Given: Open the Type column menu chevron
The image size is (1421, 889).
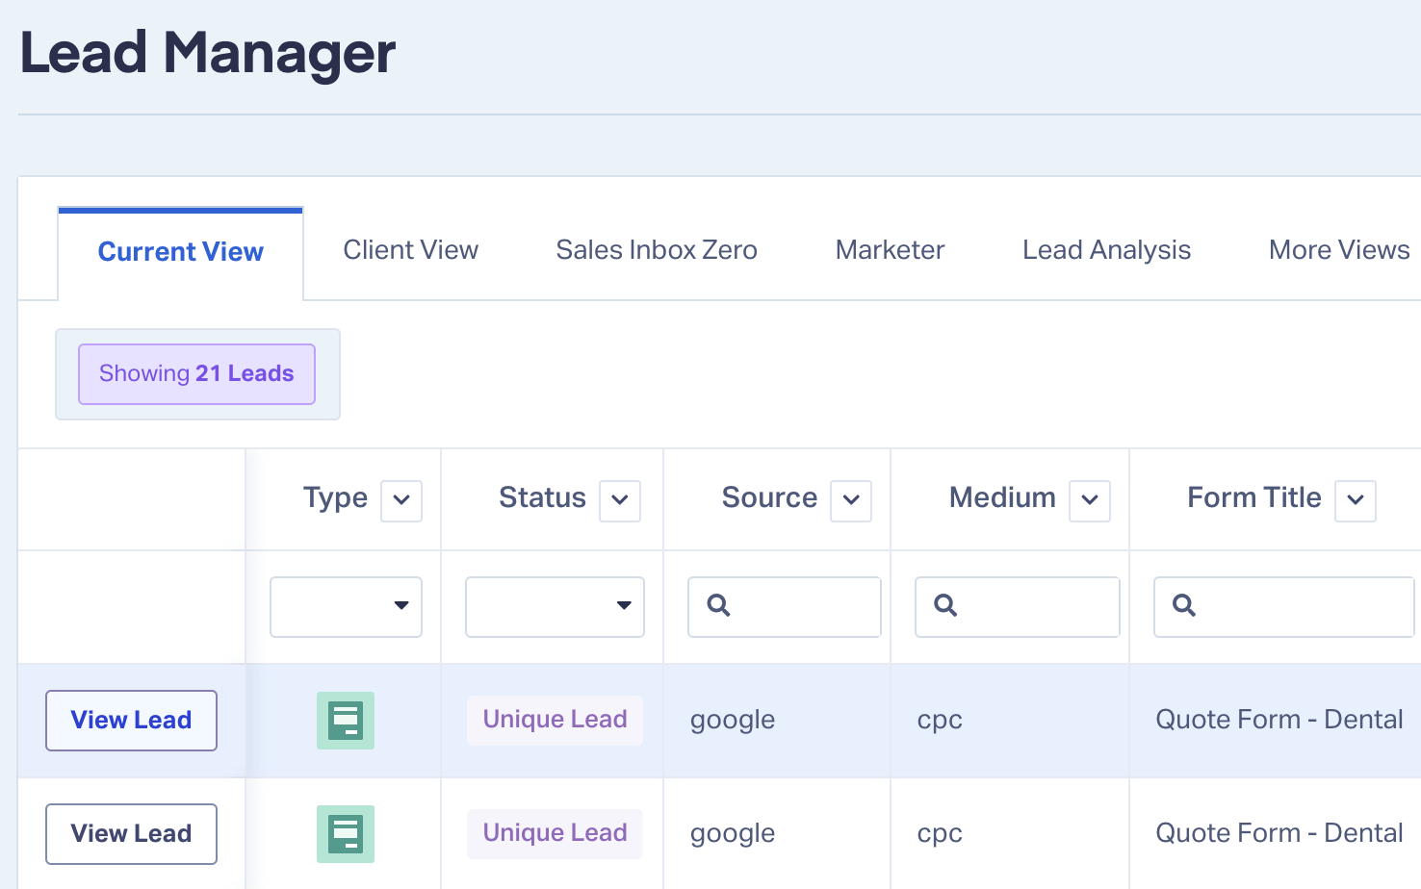Looking at the screenshot, I should click(x=401, y=500).
